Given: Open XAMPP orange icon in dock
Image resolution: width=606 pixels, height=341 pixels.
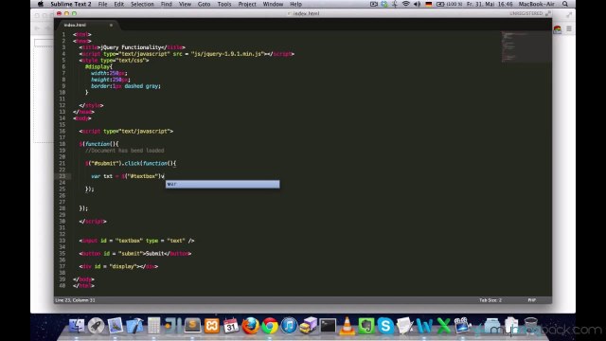Looking at the screenshot, I should (212, 326).
